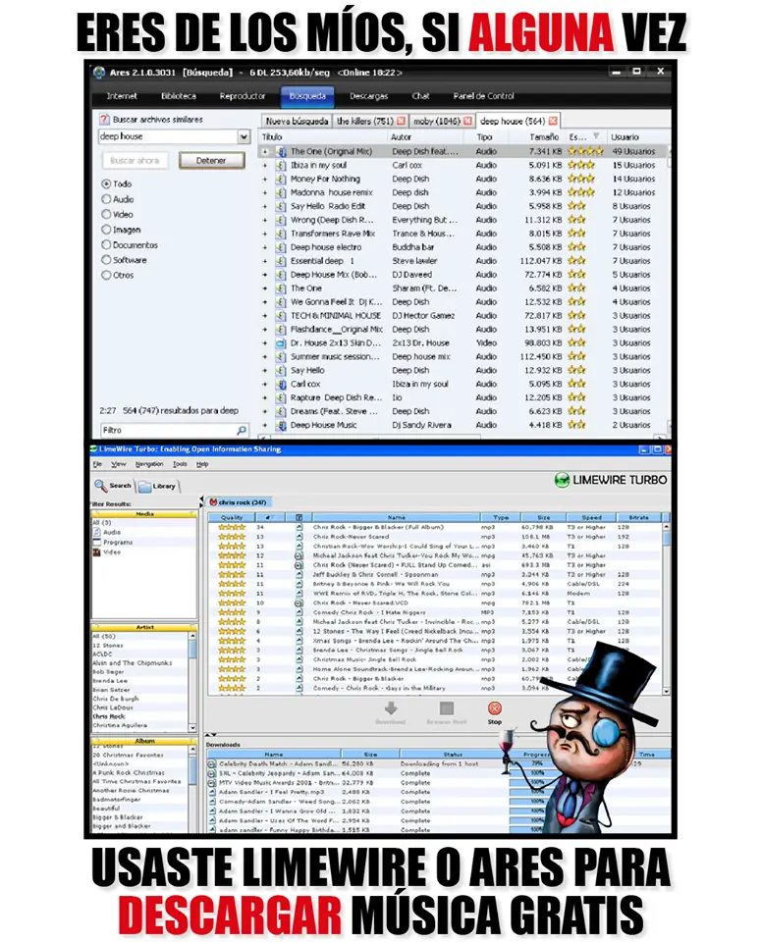Viewport: 761px width, 942px height.
Task: Click the Buscar archivos similares help icon
Action: pyautogui.click(x=105, y=120)
